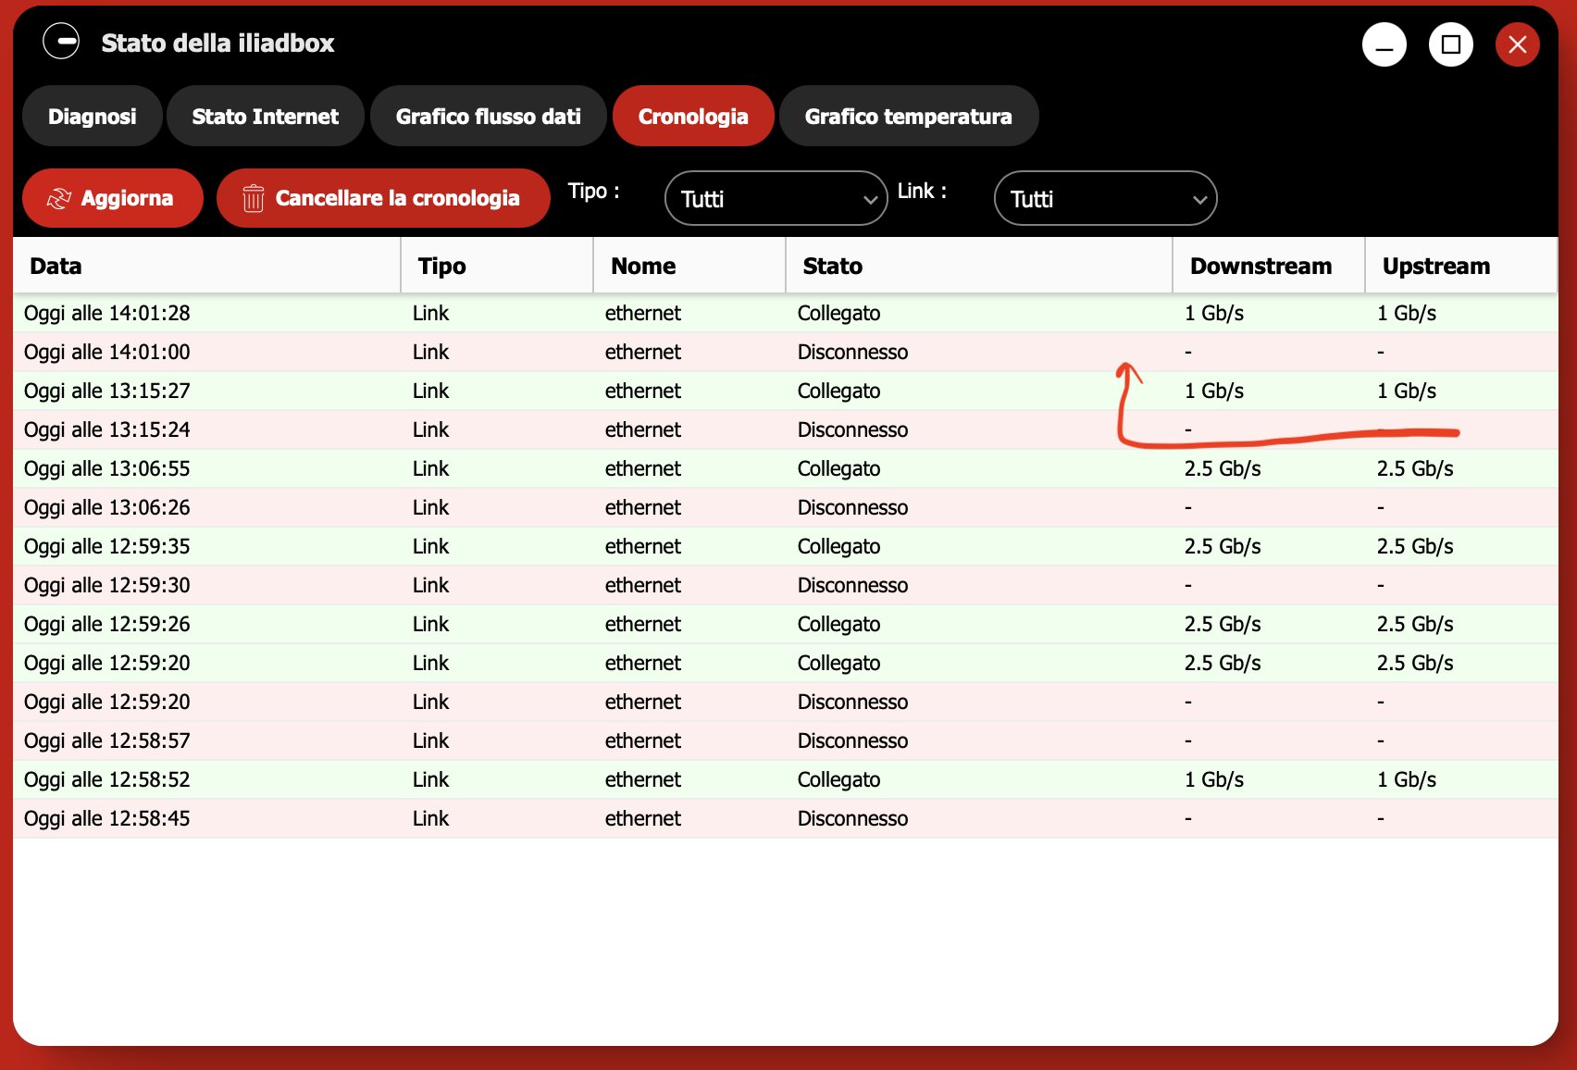Sort by the Data column header
Viewport: 1577px width, 1070px height.
point(207,266)
